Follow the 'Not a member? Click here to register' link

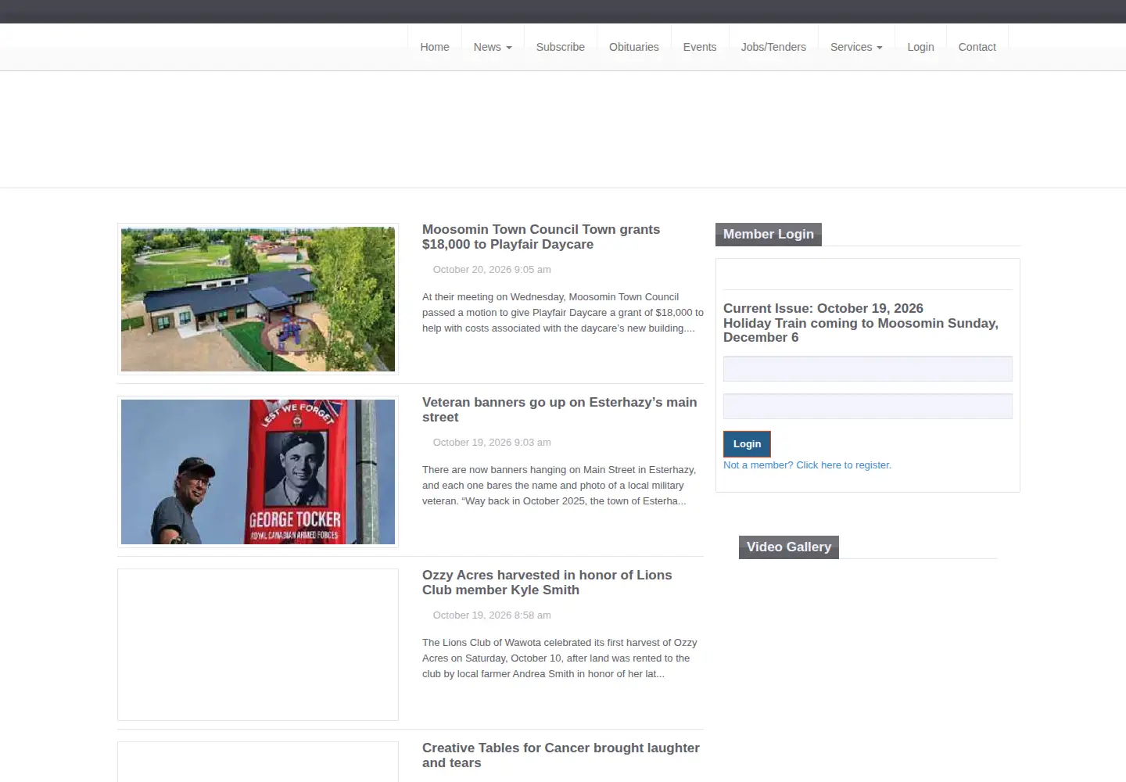pos(807,465)
